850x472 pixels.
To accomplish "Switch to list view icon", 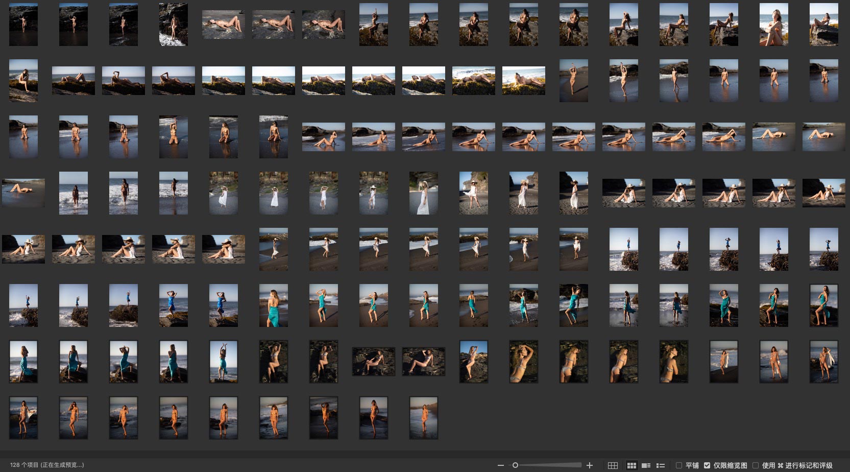I will coord(661,465).
